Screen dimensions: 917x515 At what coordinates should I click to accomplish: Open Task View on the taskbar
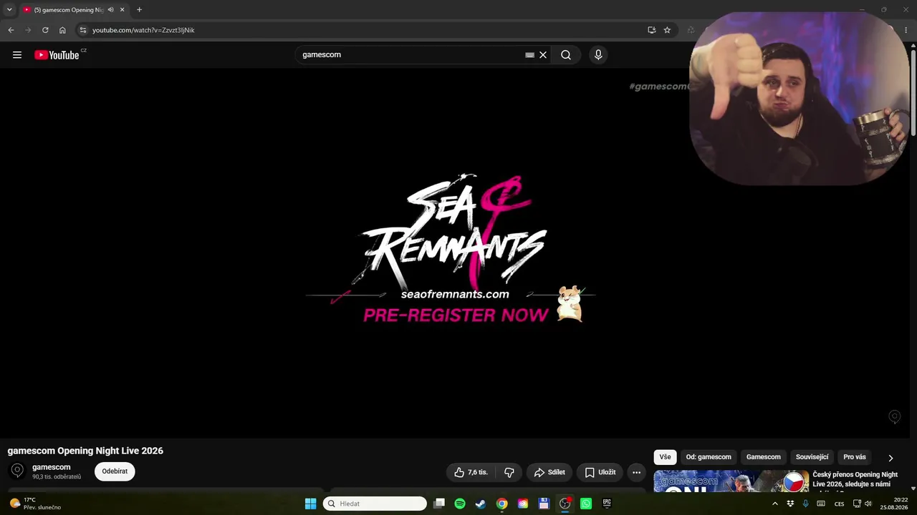[x=439, y=504]
